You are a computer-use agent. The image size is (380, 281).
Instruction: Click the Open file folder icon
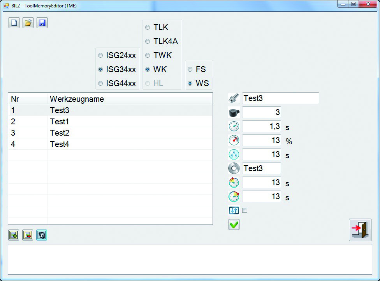point(28,23)
